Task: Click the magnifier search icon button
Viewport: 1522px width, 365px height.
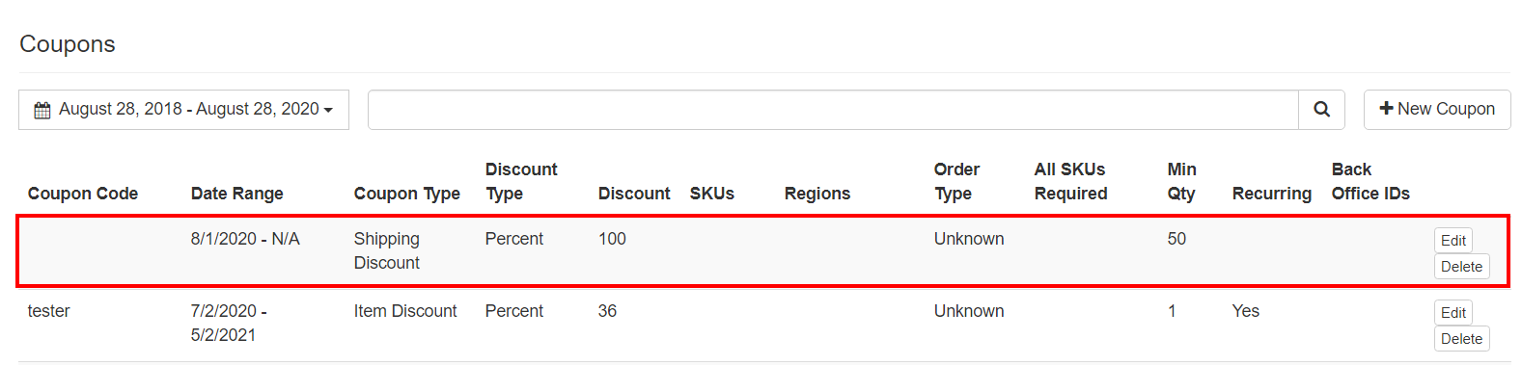Action: [x=1321, y=110]
